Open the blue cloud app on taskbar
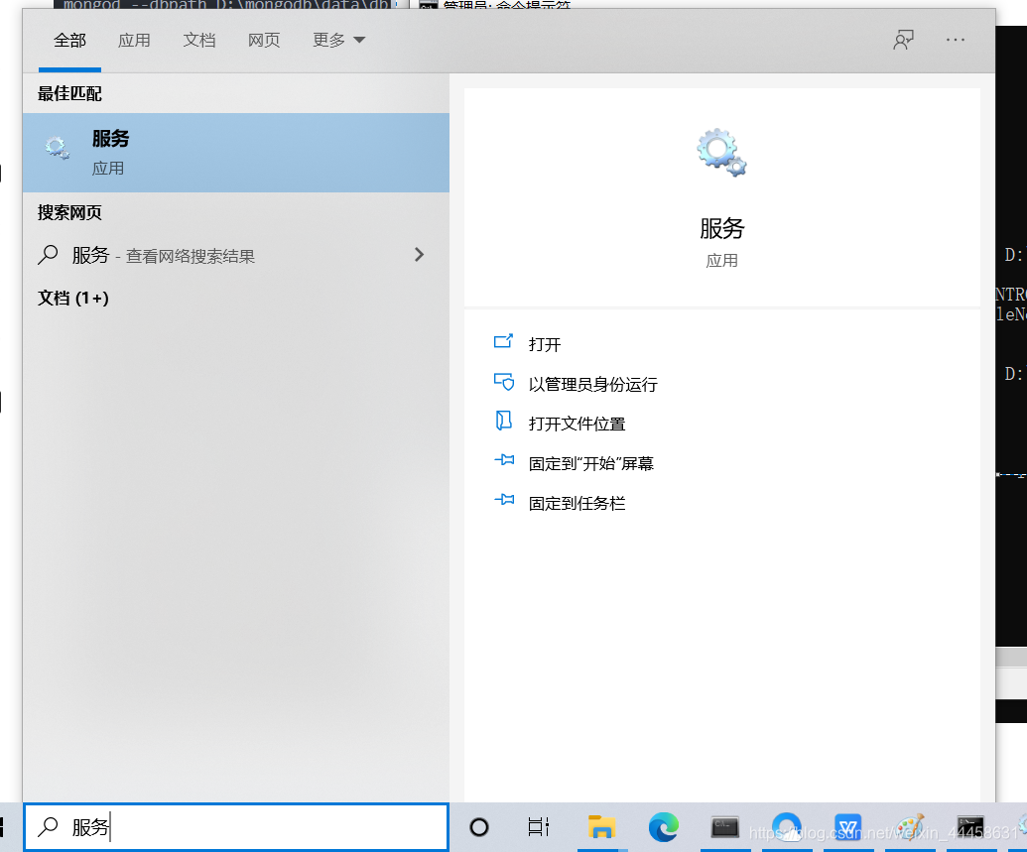Viewport: 1027px width, 852px height. pyautogui.click(x=787, y=827)
